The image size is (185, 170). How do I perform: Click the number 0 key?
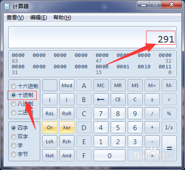[109, 156]
